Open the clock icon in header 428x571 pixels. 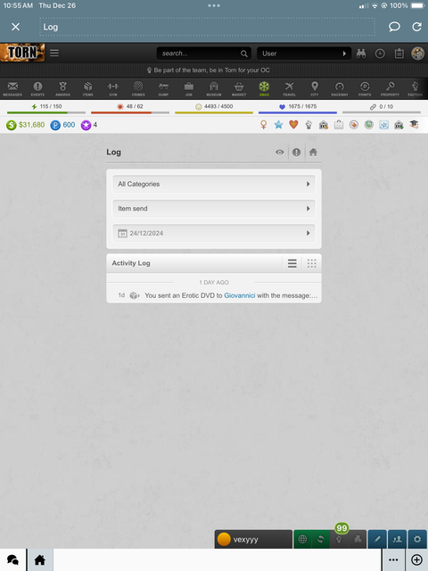(380, 54)
